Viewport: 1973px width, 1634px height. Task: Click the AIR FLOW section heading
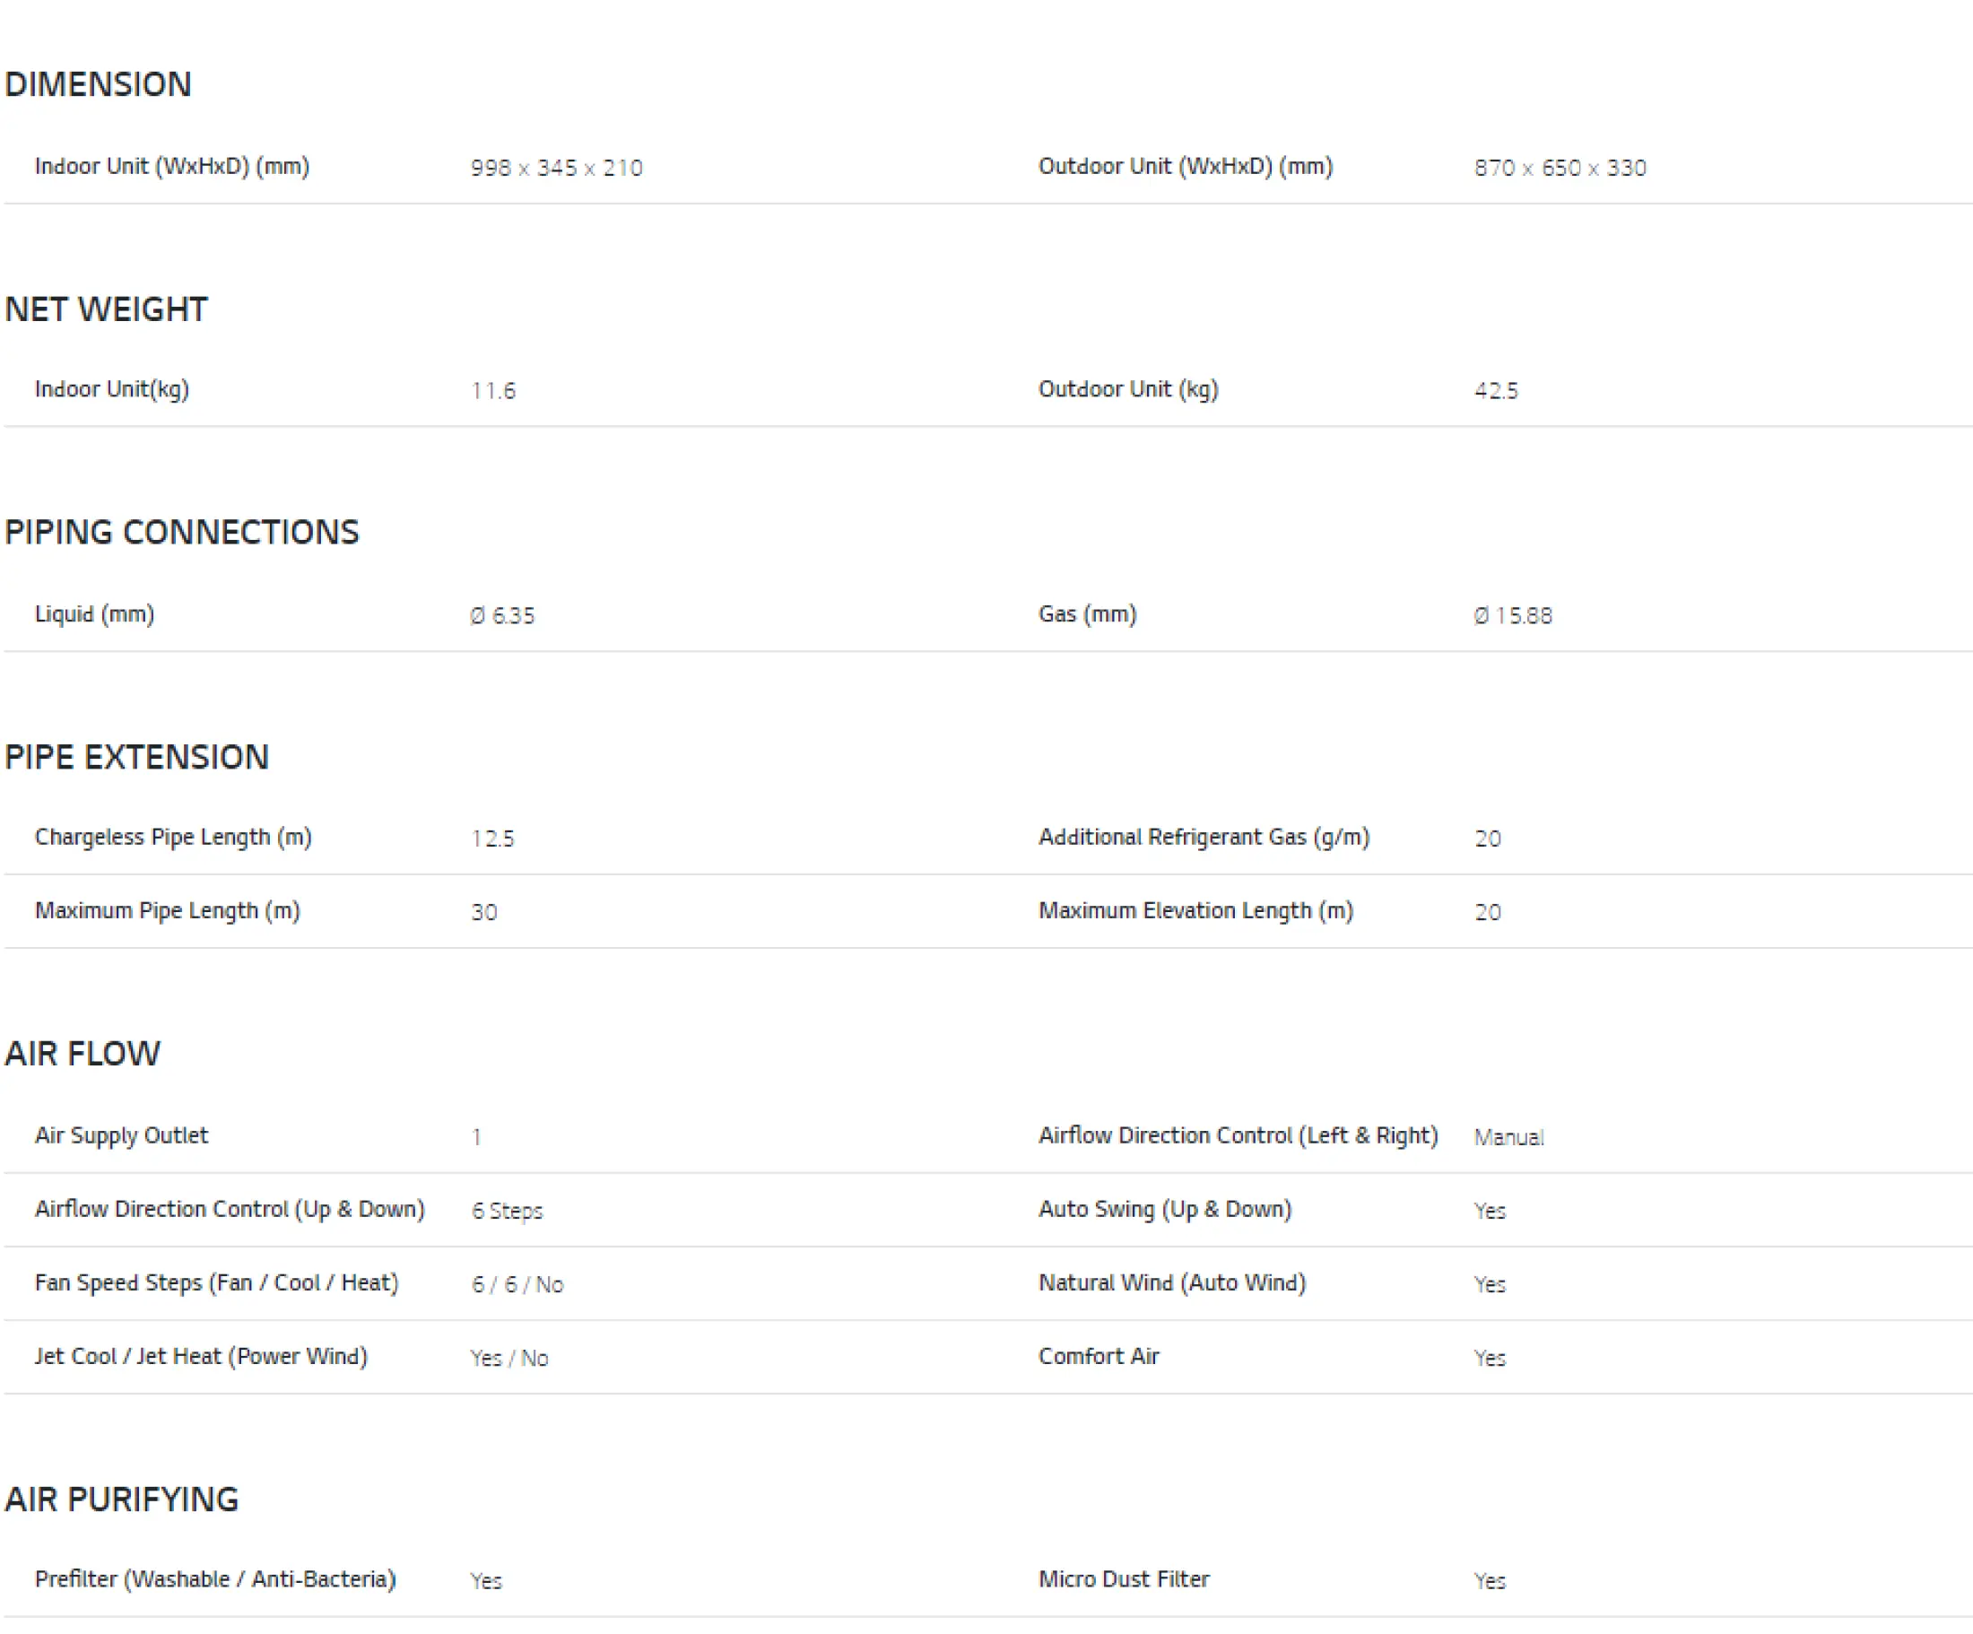point(83,1054)
